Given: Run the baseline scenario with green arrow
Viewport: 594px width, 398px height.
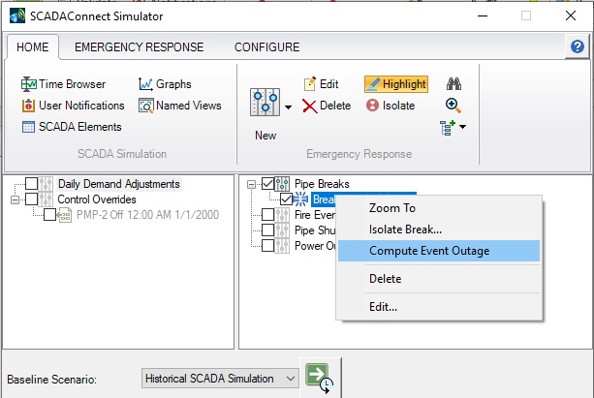Looking at the screenshot, I should (317, 377).
